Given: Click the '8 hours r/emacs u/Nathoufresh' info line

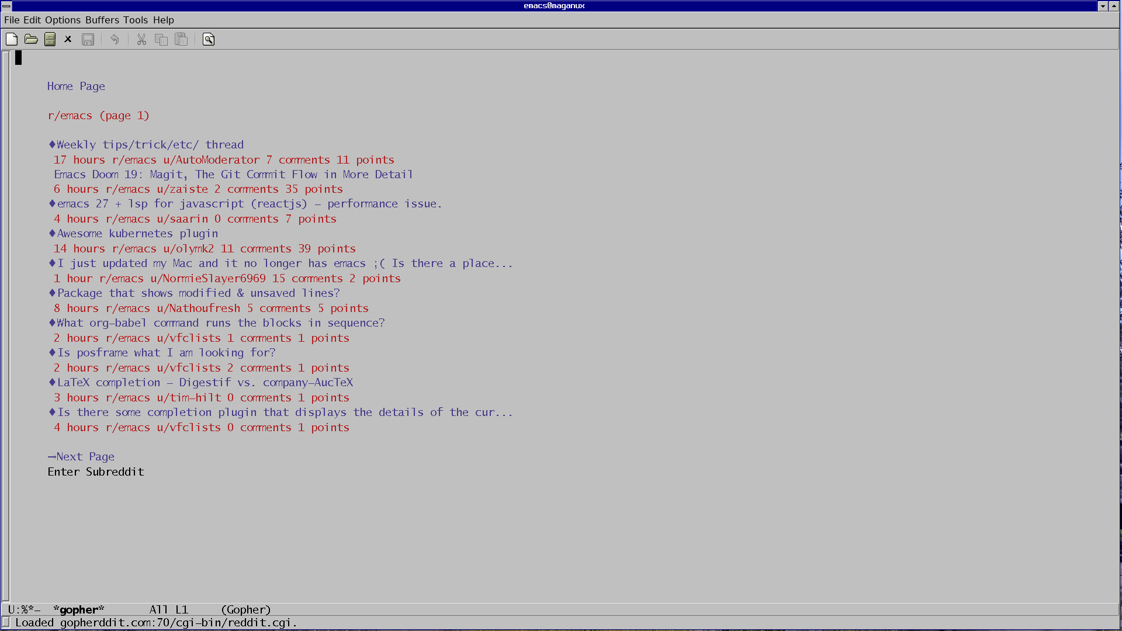Looking at the screenshot, I should pyautogui.click(x=211, y=308).
